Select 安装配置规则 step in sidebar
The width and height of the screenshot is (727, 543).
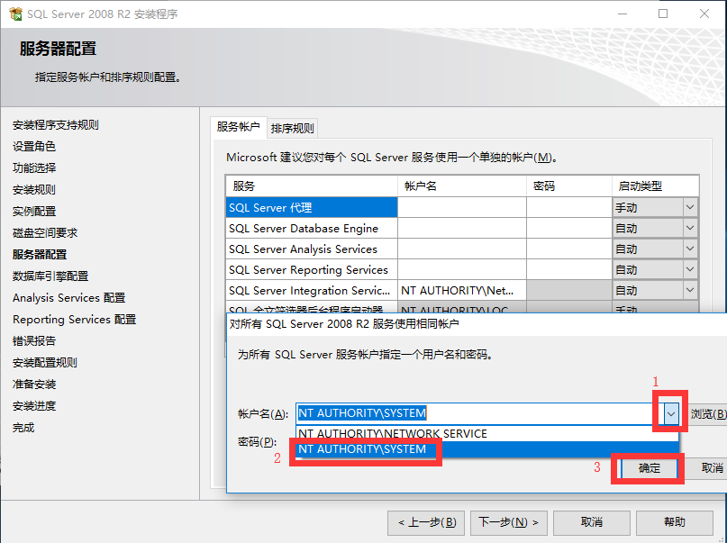45,363
